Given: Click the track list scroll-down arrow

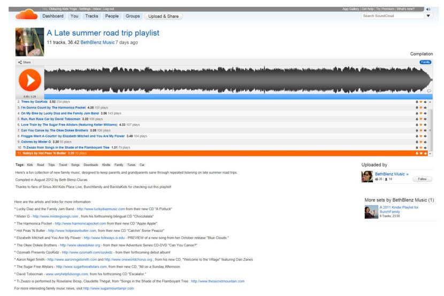Looking at the screenshot, I should click(x=430, y=153).
